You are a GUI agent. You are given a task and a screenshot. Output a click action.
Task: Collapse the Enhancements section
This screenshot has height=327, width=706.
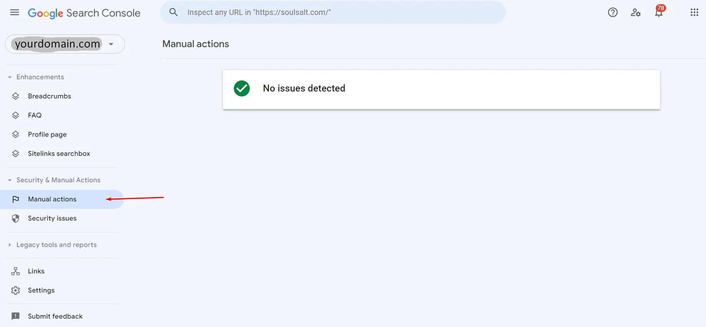tap(10, 77)
